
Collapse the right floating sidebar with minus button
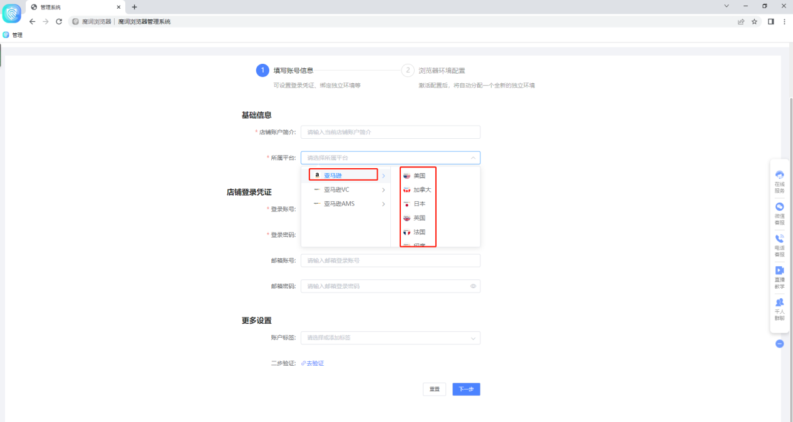pos(779,344)
